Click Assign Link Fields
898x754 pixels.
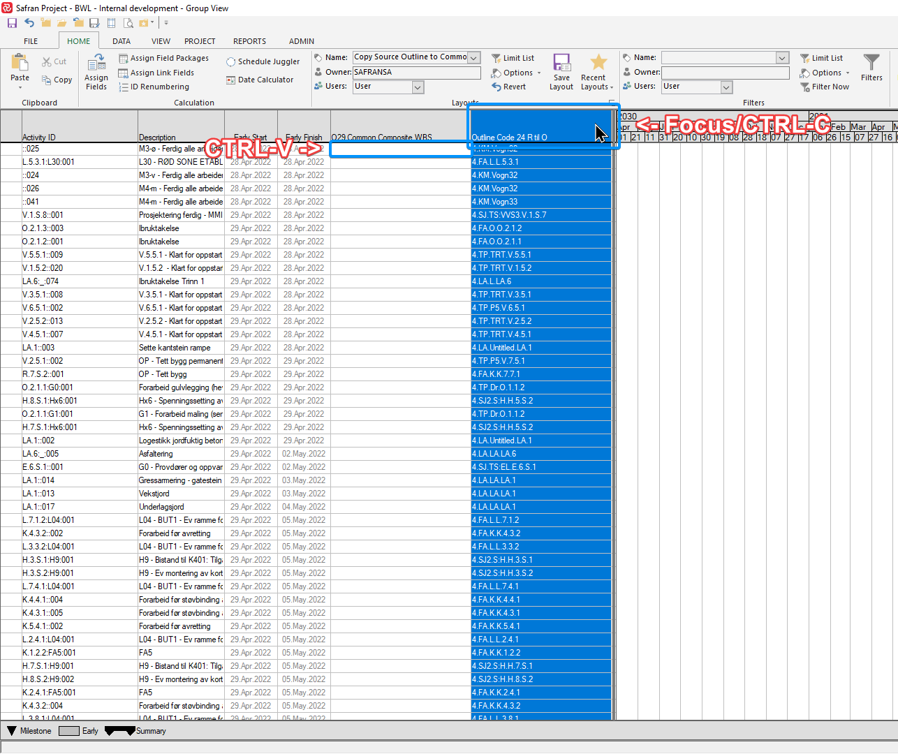pyautogui.click(x=156, y=73)
